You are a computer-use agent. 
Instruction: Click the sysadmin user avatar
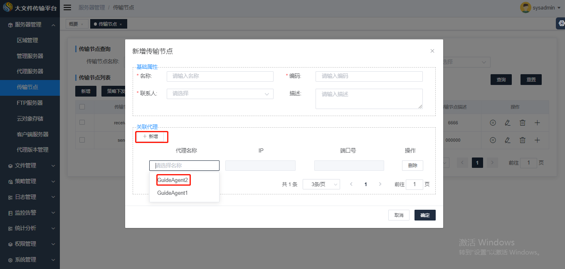click(x=526, y=8)
